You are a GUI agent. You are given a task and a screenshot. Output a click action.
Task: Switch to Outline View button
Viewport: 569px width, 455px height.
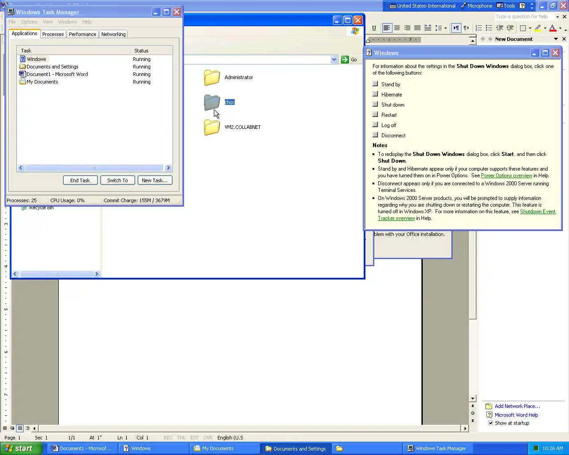pyautogui.click(x=27, y=428)
